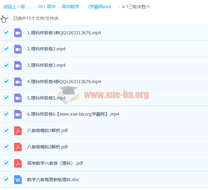Uncheck 数学六套卷更新版理科.doc checkbox
The width and height of the screenshot is (208, 190).
click(6, 179)
